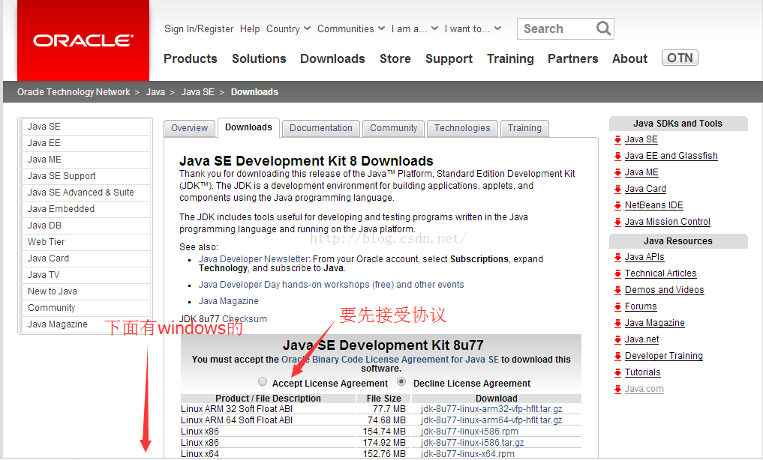The width and height of the screenshot is (763, 460).
Task: Open the 'I am a...' dropdown
Action: pos(415,28)
